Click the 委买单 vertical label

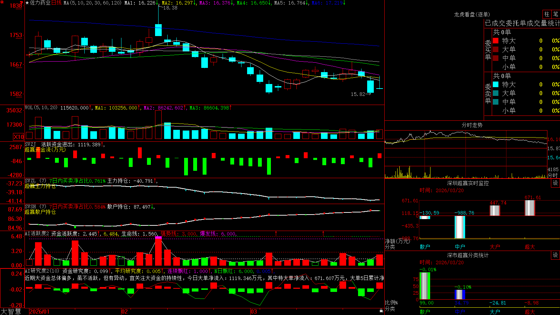tap(488, 50)
